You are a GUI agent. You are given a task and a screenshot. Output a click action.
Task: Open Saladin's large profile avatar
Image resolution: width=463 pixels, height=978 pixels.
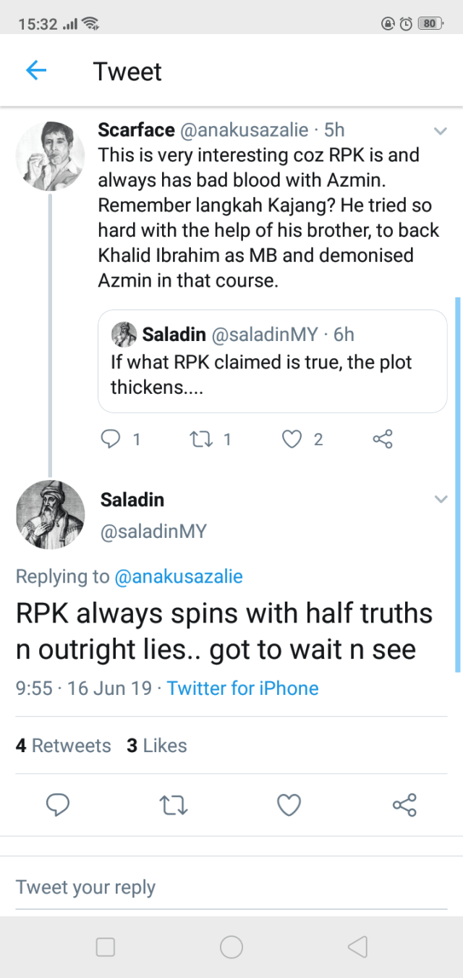[50, 514]
